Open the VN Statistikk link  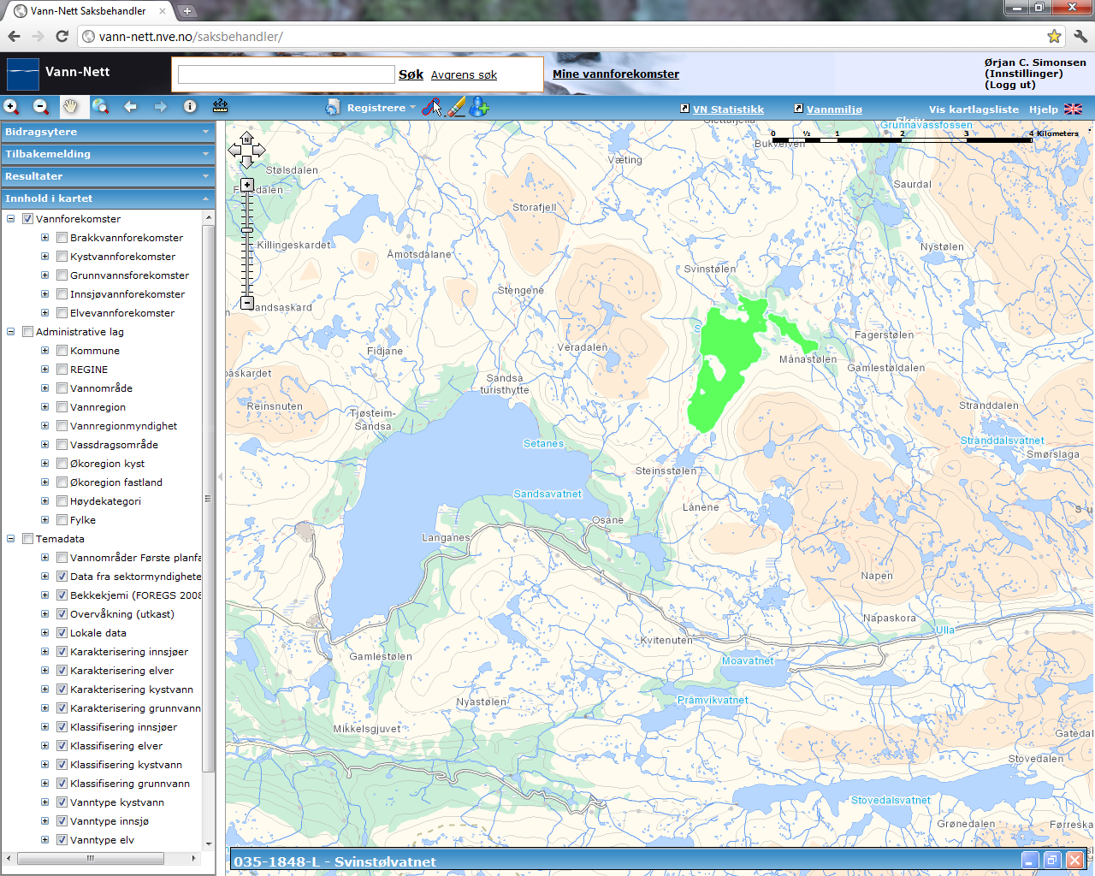tap(728, 109)
